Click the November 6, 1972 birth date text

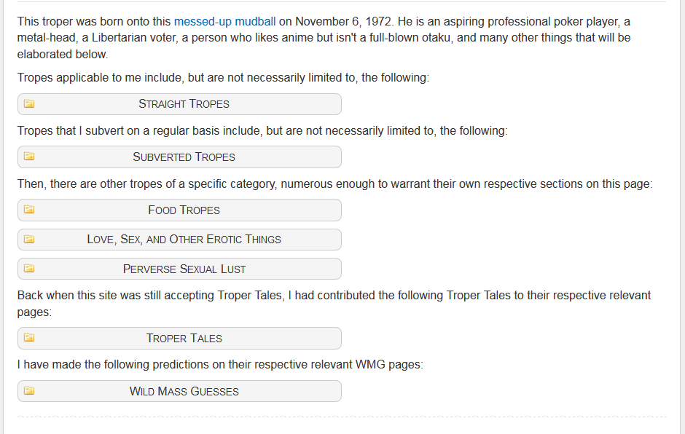pyautogui.click(x=343, y=21)
